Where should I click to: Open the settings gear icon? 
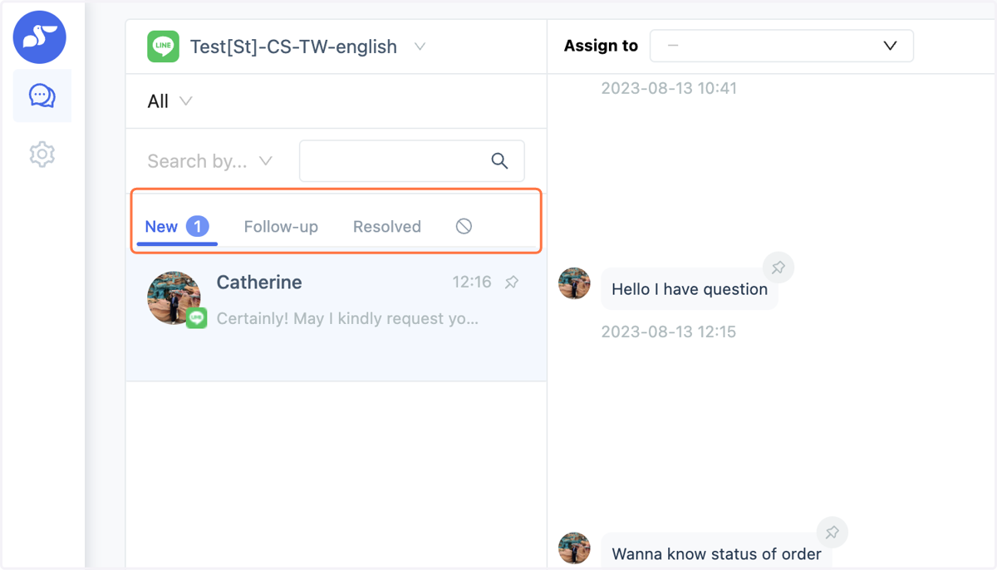(42, 154)
